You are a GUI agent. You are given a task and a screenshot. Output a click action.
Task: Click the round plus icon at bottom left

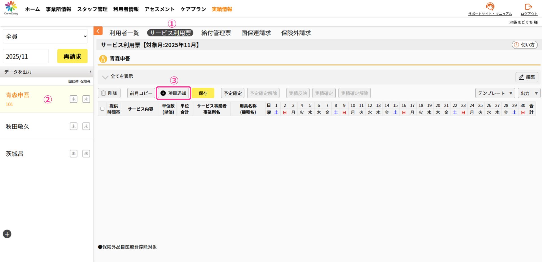(7, 234)
